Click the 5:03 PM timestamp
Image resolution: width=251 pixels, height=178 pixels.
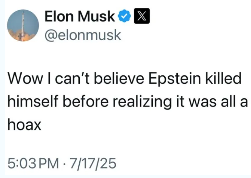coord(33,163)
